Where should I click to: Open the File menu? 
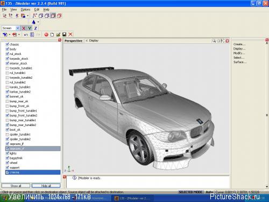(x=4, y=10)
